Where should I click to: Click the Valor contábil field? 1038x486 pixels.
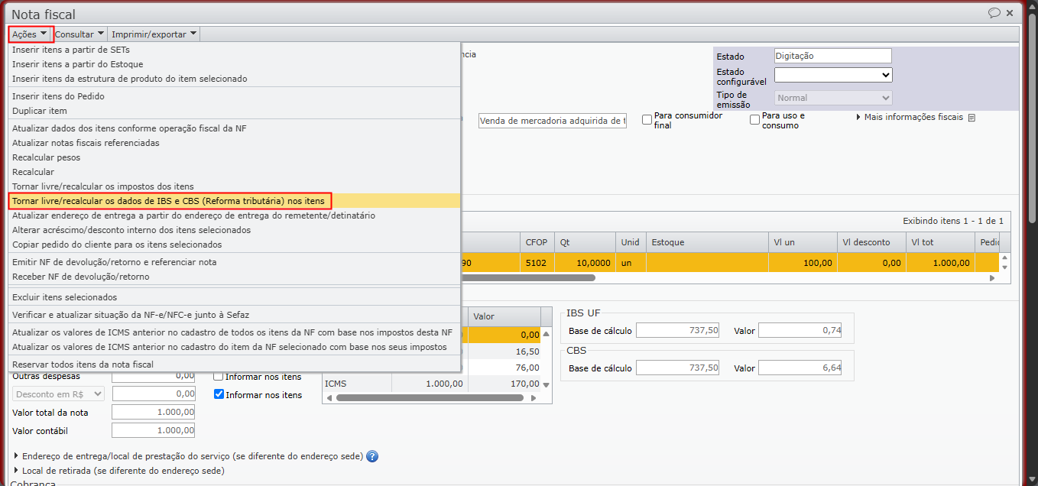click(x=153, y=430)
